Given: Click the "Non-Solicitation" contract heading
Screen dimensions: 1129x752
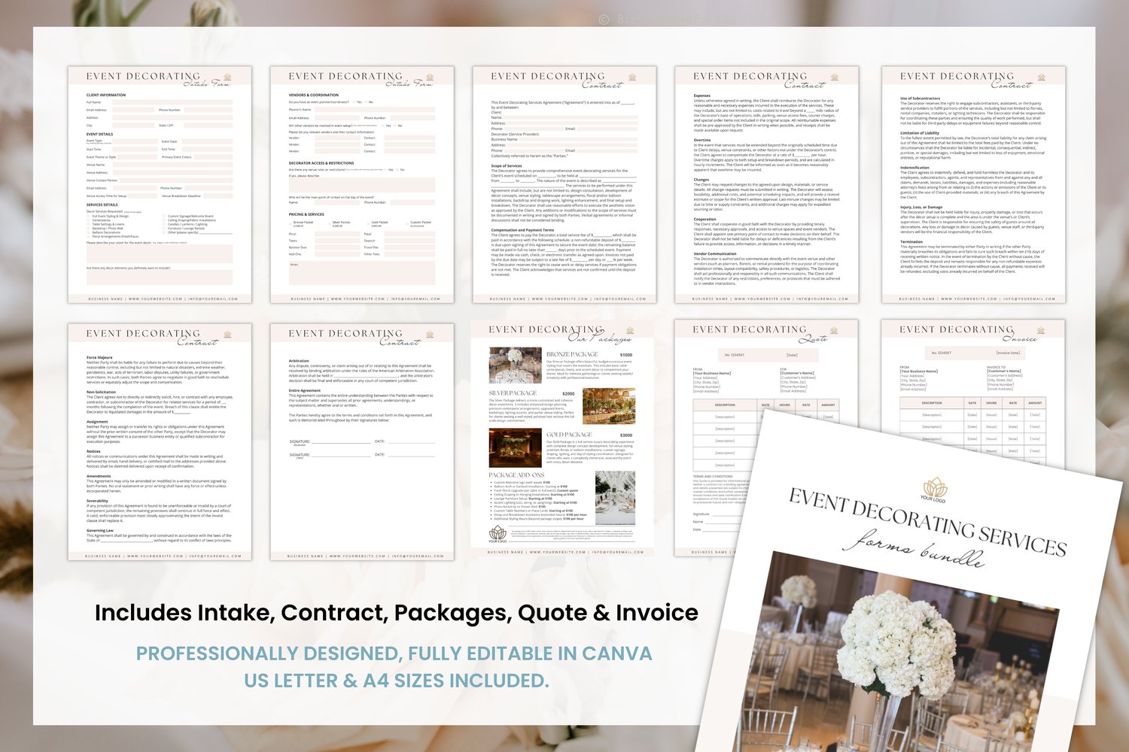Looking at the screenshot, I should point(102,392).
